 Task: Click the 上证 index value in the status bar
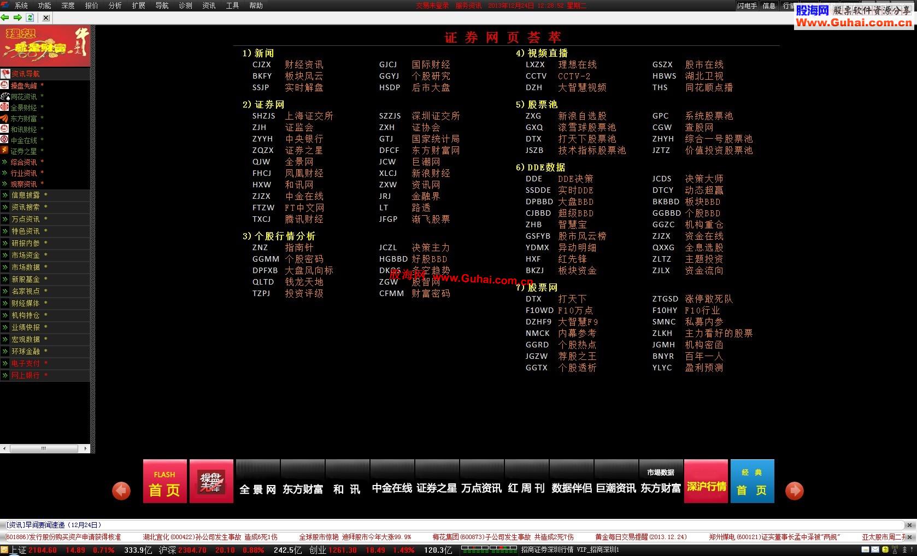pos(43,550)
